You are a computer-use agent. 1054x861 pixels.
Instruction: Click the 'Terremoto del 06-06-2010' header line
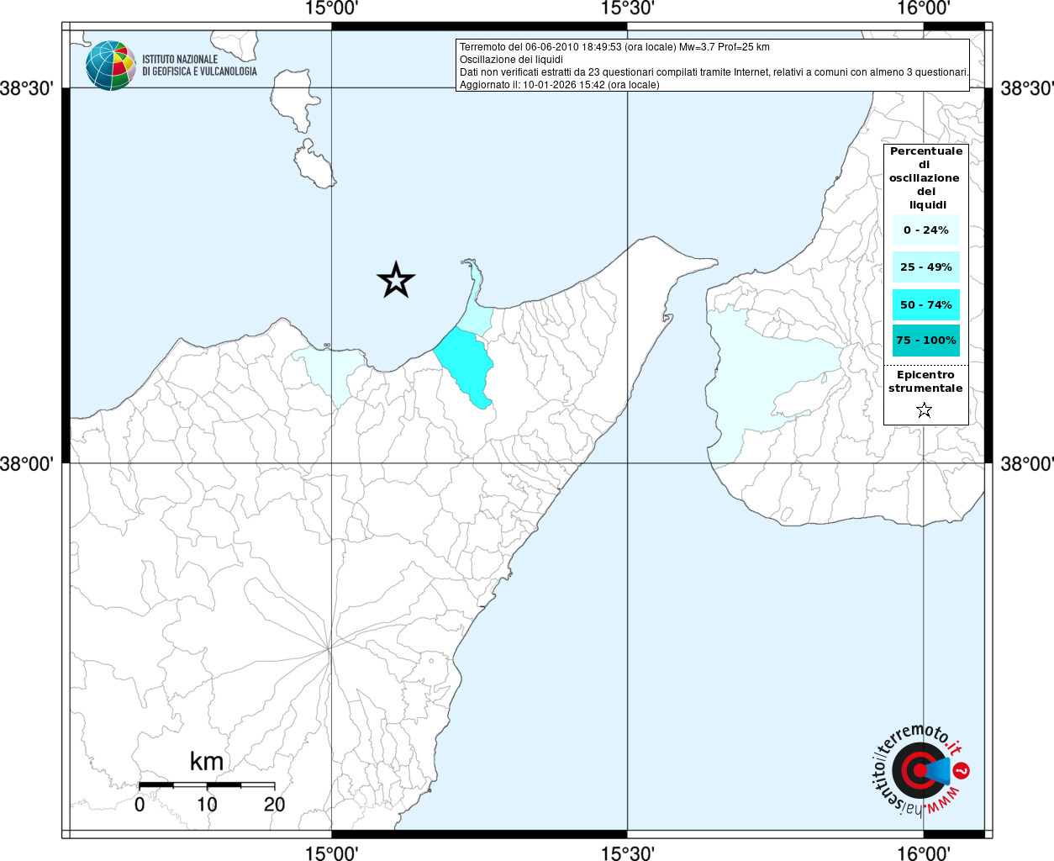614,47
